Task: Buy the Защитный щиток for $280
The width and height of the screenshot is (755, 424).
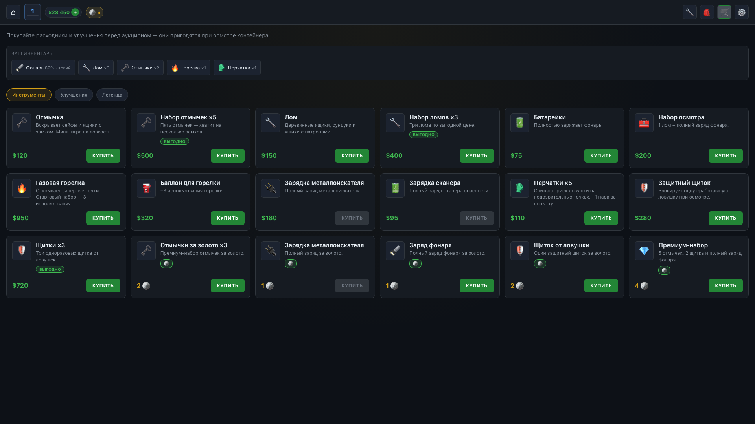Action: click(x=726, y=218)
